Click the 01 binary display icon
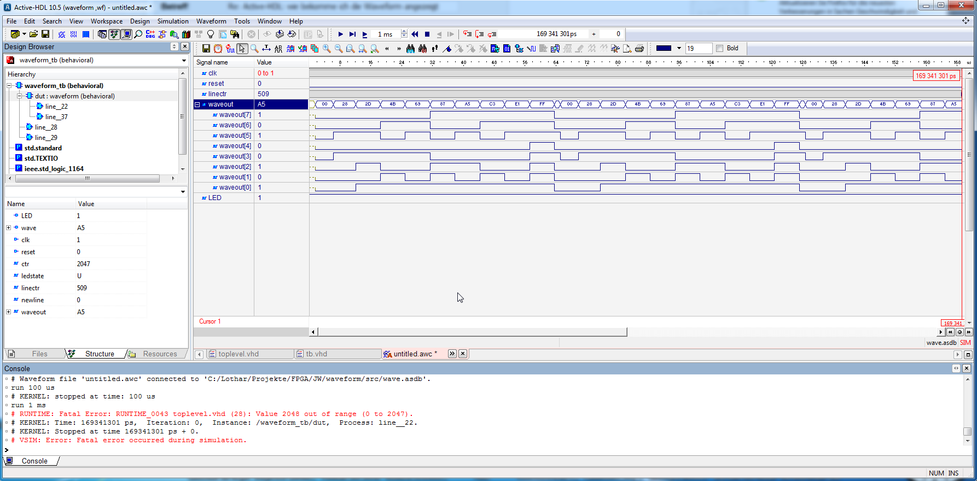977x481 pixels. tap(507, 49)
